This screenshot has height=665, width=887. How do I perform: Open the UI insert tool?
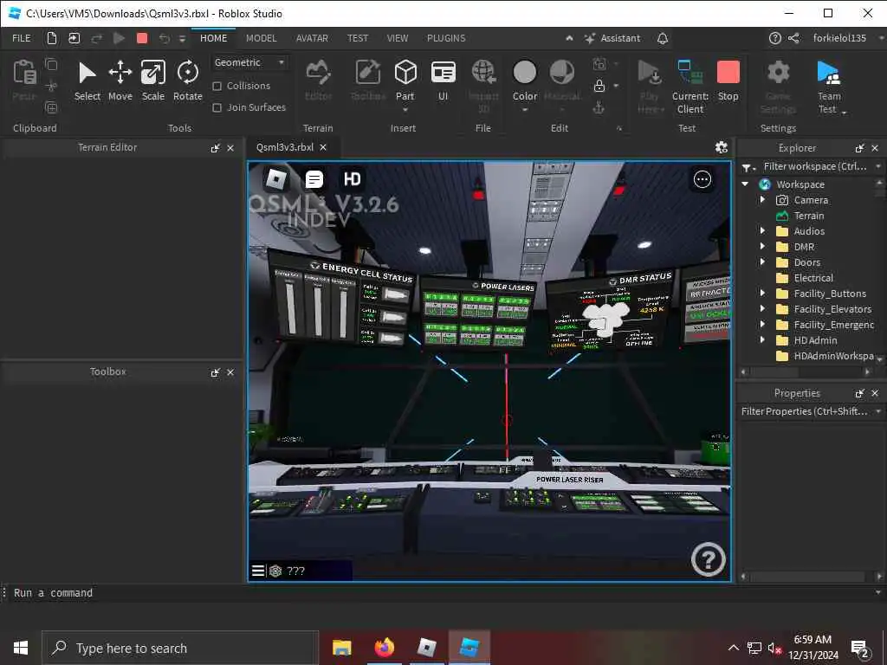[443, 81]
